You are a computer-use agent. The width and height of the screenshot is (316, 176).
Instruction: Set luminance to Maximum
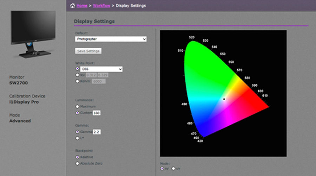pyautogui.click(x=77, y=107)
